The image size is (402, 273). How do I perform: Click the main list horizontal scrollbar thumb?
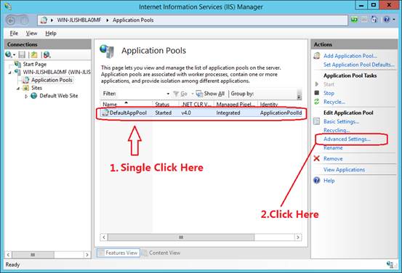[x=181, y=237]
